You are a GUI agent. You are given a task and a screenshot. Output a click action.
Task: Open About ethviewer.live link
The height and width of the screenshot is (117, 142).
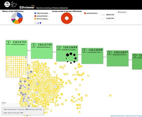click(118, 116)
